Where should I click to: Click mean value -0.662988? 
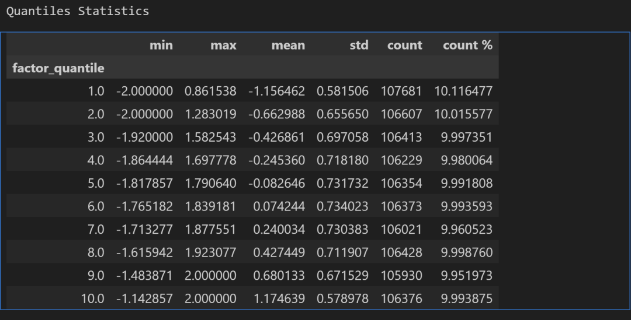[x=276, y=114]
